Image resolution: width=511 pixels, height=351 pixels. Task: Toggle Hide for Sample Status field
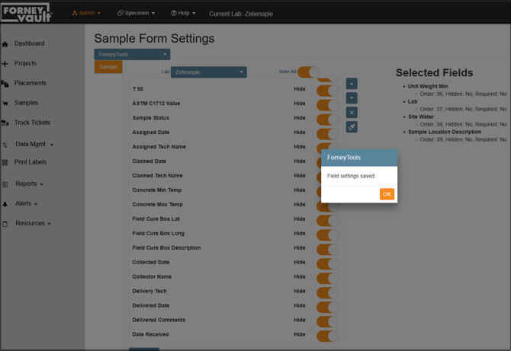[x=328, y=119]
